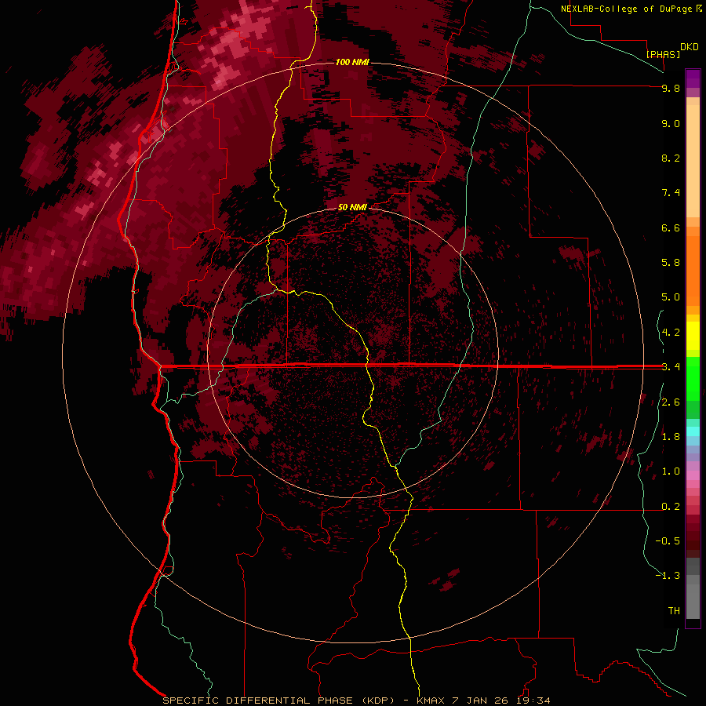Click the 7.4 scale value
This screenshot has width=706, height=706.
pyautogui.click(x=671, y=193)
